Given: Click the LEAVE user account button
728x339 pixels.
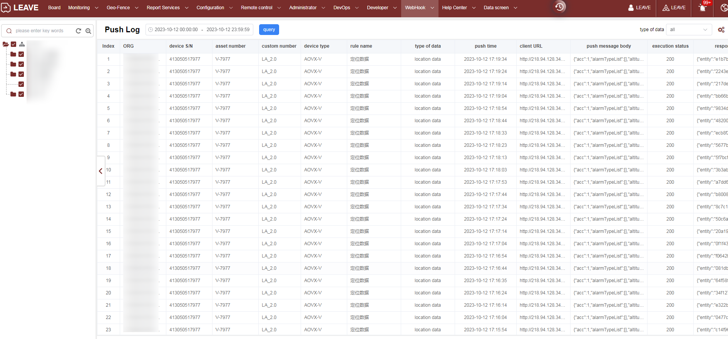Looking at the screenshot, I should (639, 8).
